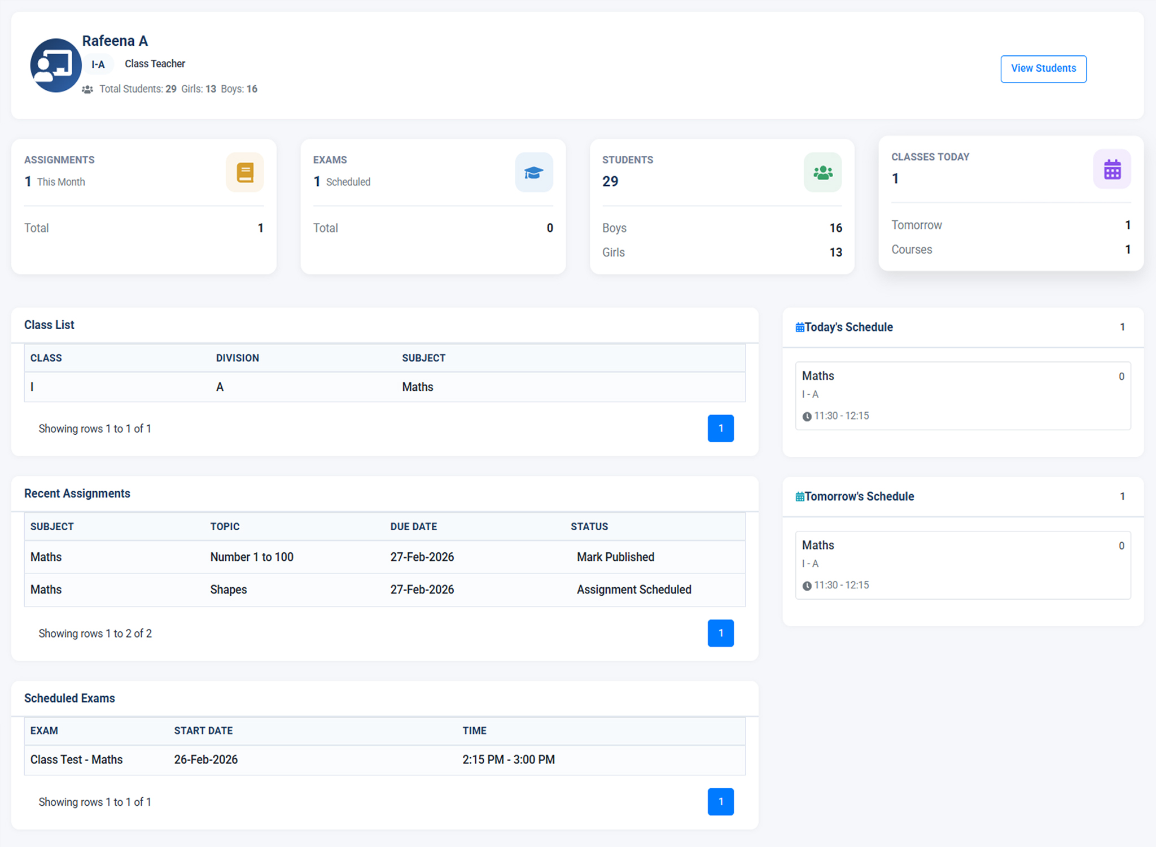The height and width of the screenshot is (847, 1156).
Task: Open the Number 1 to 100 assignment row
Action: [252, 557]
